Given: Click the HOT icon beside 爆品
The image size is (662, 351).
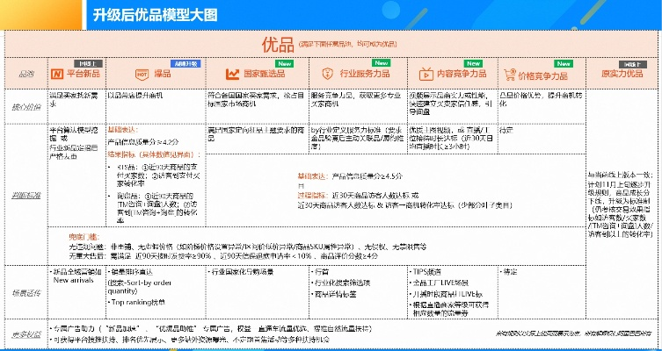Looking at the screenshot, I should (141, 75).
